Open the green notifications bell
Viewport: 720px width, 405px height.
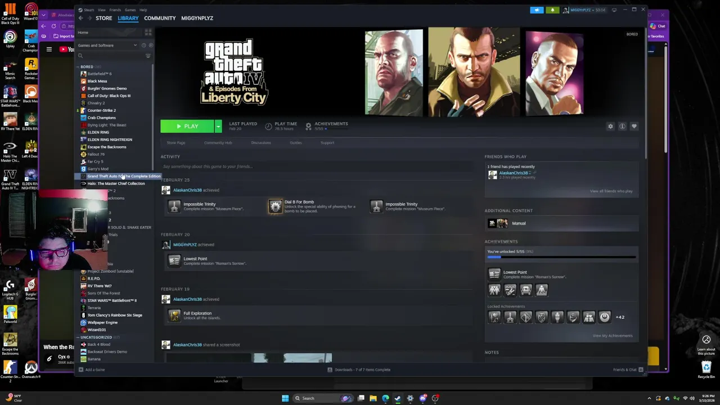coord(552,10)
